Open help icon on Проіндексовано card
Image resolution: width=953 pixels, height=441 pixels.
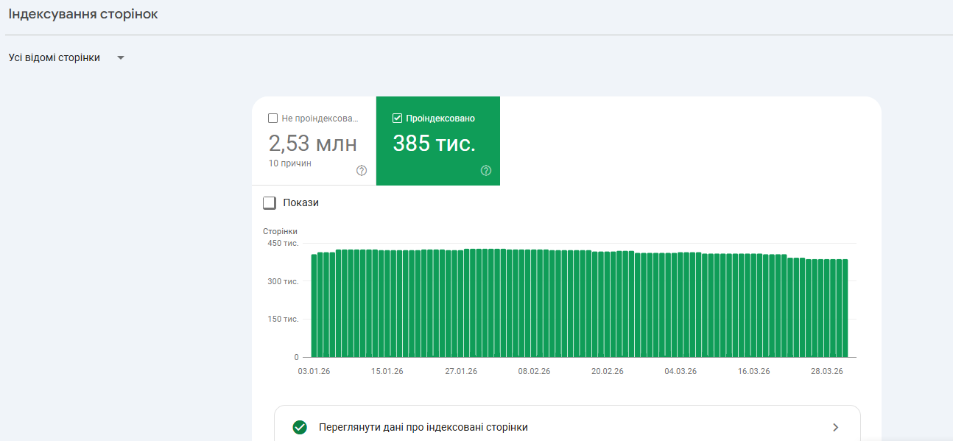click(486, 170)
